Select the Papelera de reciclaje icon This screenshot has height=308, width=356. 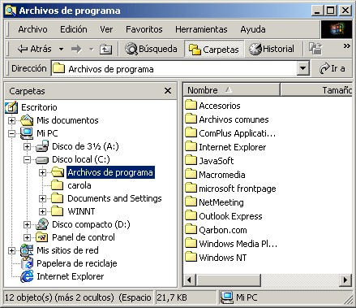27,263
